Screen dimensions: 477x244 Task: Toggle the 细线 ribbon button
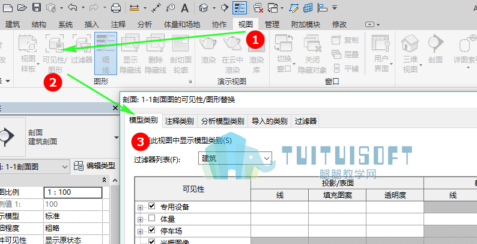106,53
